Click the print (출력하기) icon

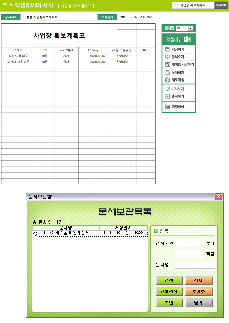pyautogui.click(x=168, y=96)
